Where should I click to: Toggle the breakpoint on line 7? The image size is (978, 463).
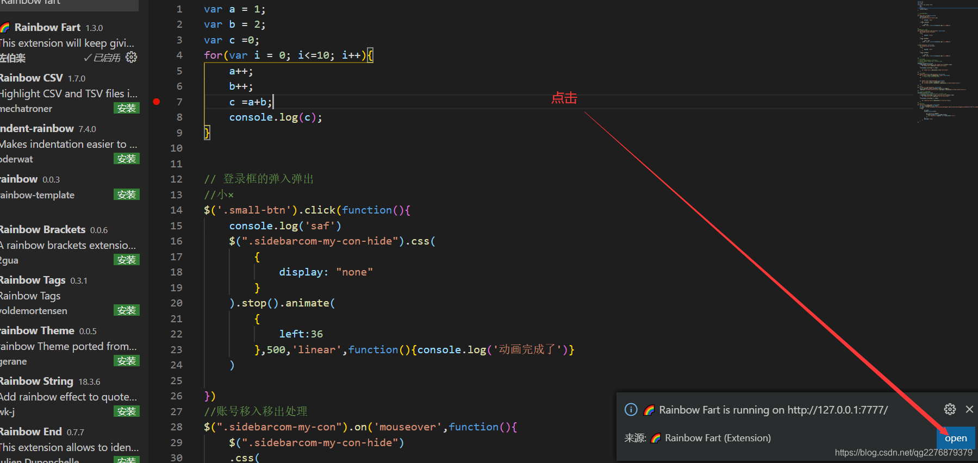(157, 102)
